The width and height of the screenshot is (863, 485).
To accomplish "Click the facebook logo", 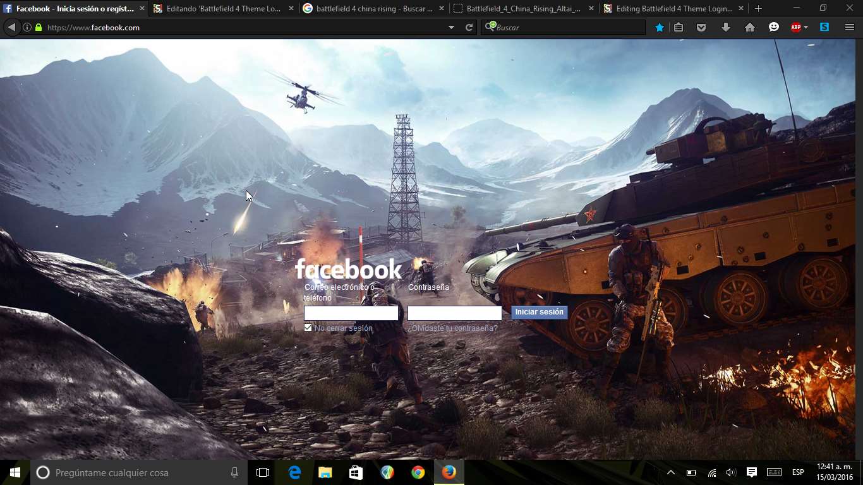I will pos(348,270).
